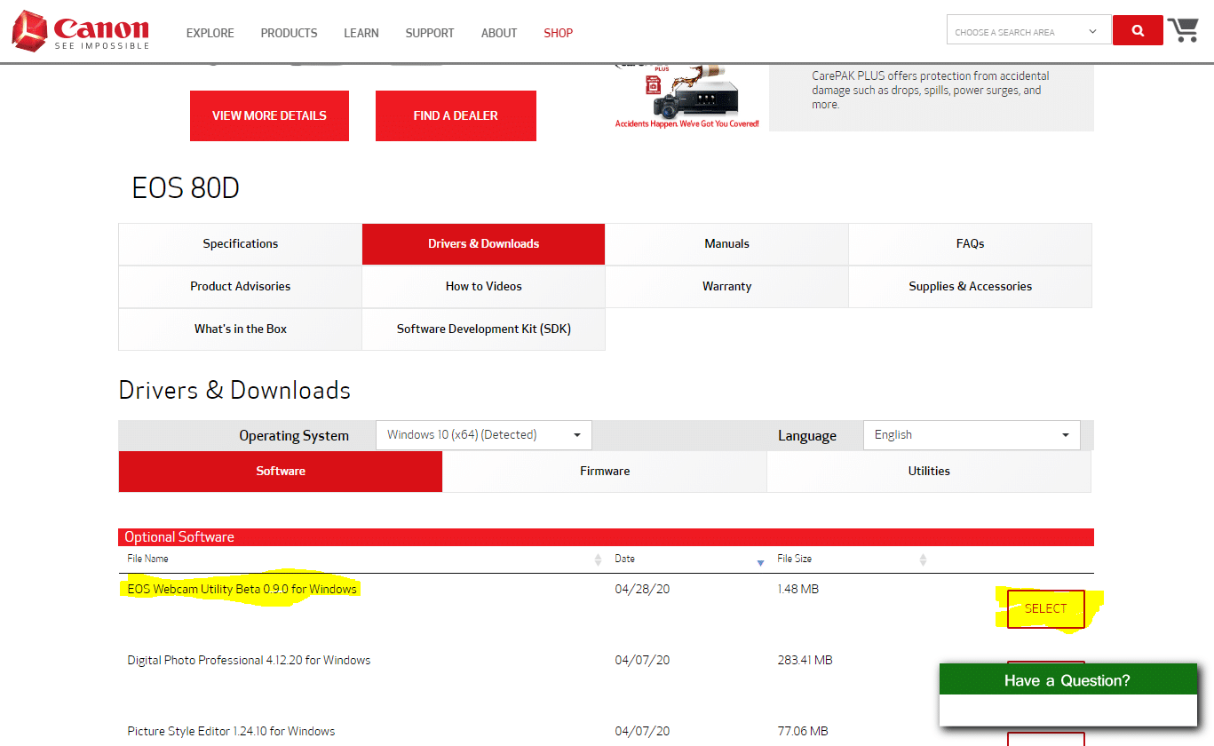1214x746 pixels.
Task: Click the Optional Software section header
Action: pos(606,537)
